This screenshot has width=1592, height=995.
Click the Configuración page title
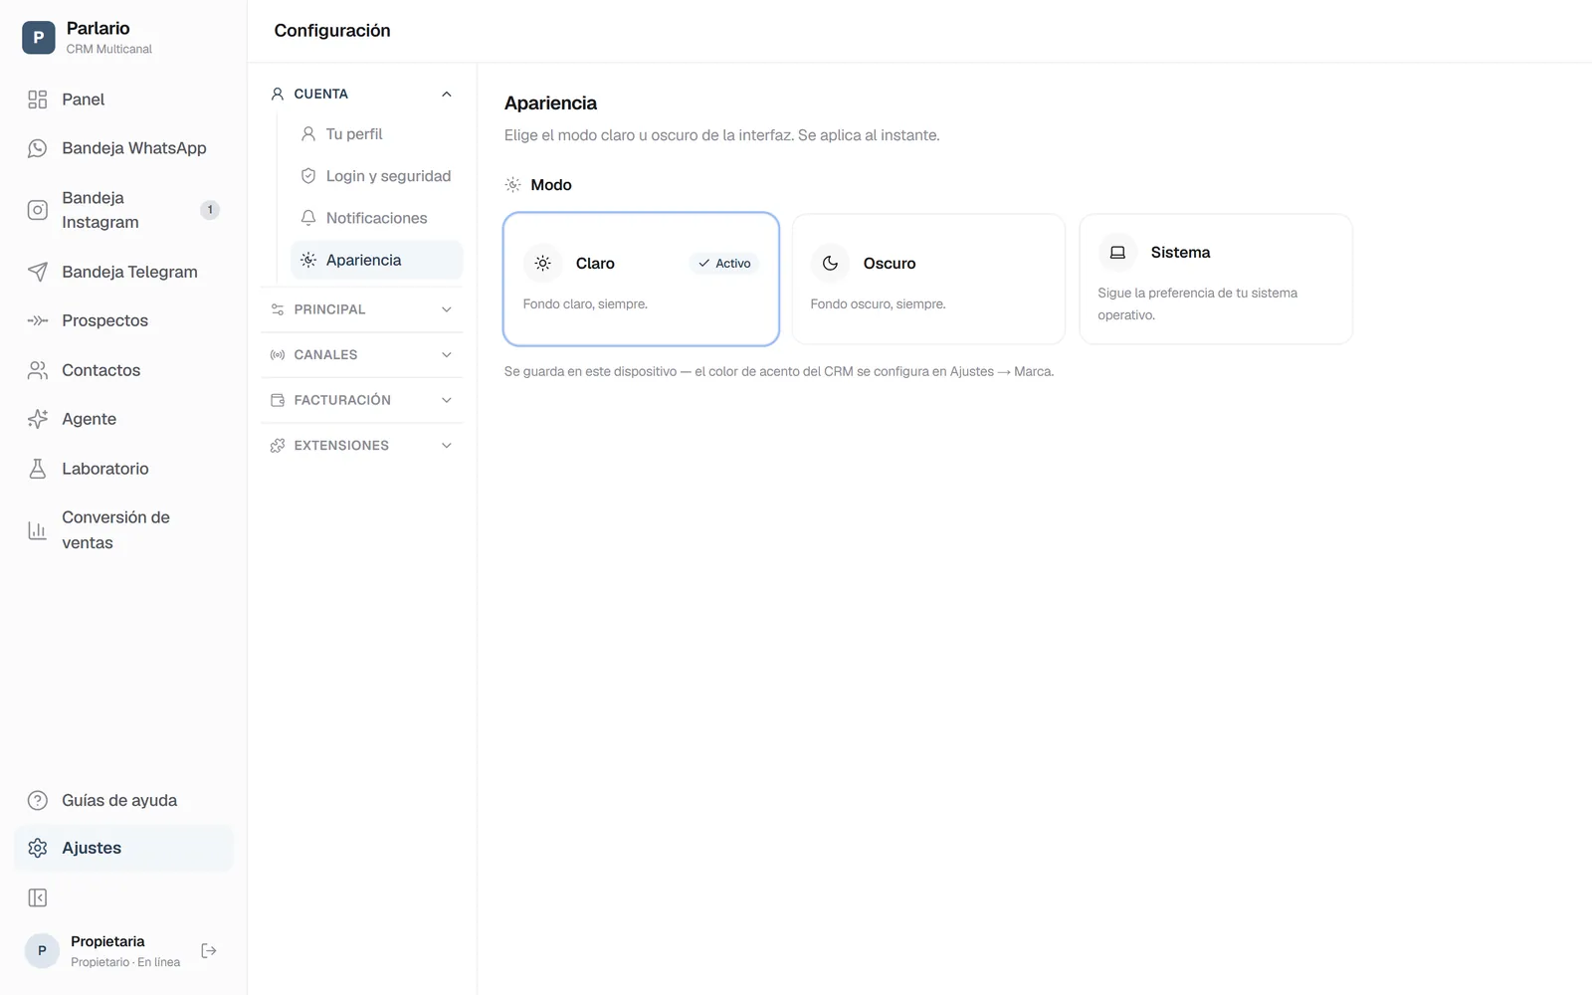point(332,31)
